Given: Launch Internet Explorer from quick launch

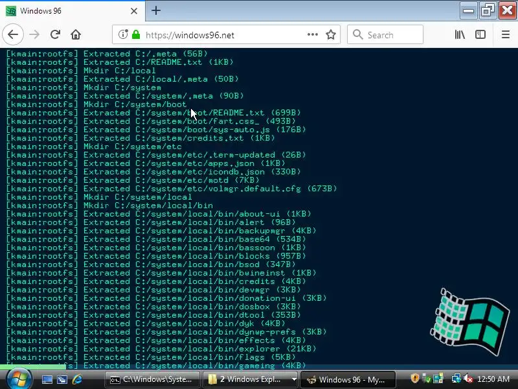Looking at the screenshot, I should pyautogui.click(x=77, y=379).
